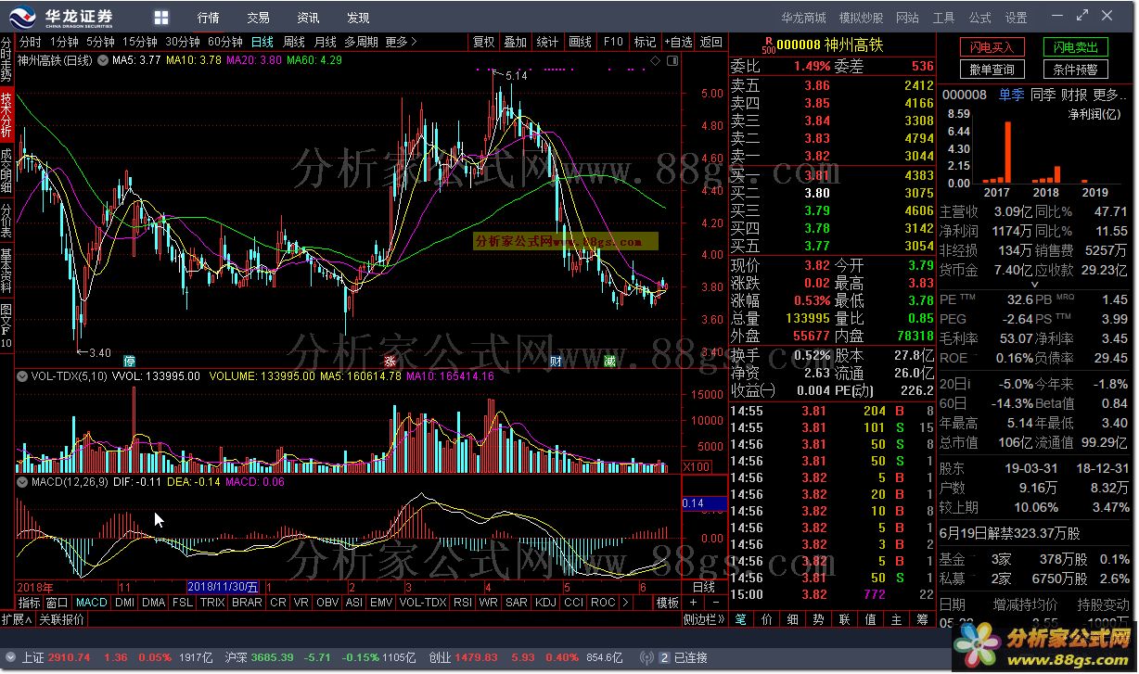Screen dimensions: 1139x674
Task: Open the 交易 top menu
Action: [259, 18]
